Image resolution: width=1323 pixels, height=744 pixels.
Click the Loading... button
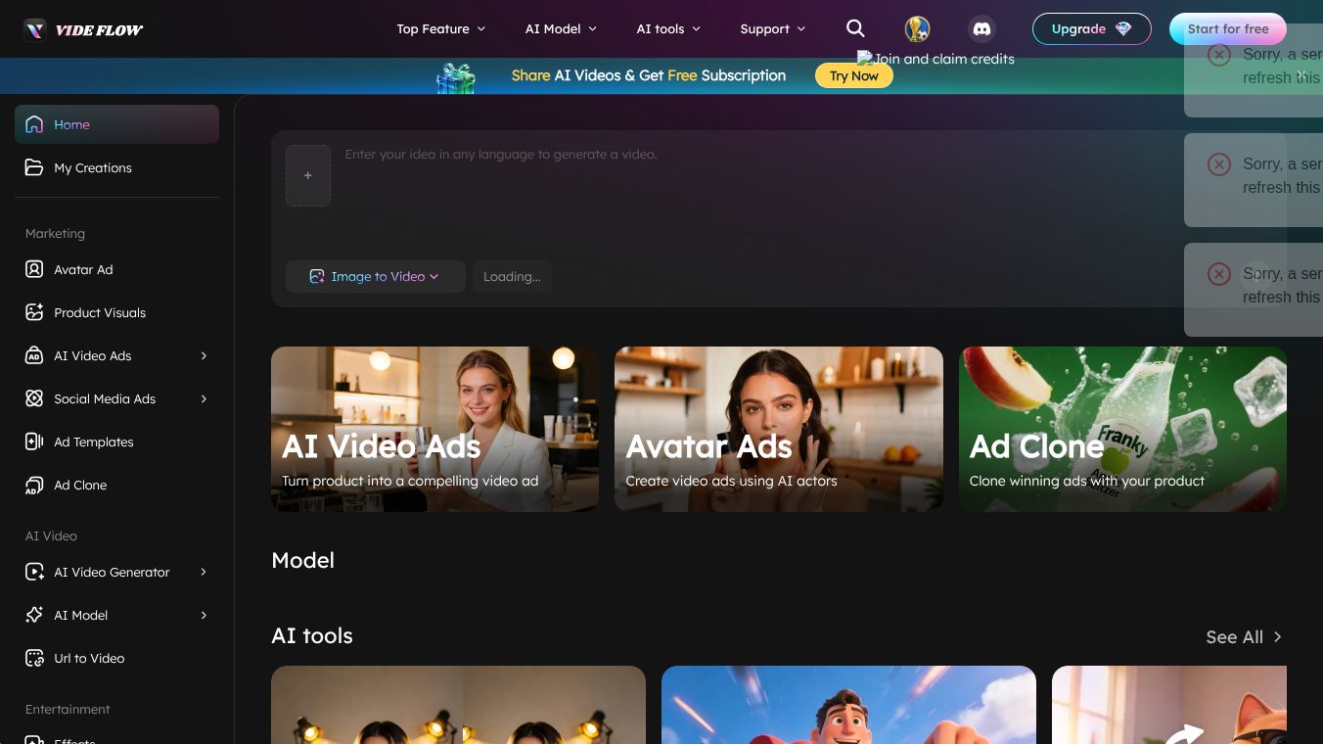click(512, 276)
